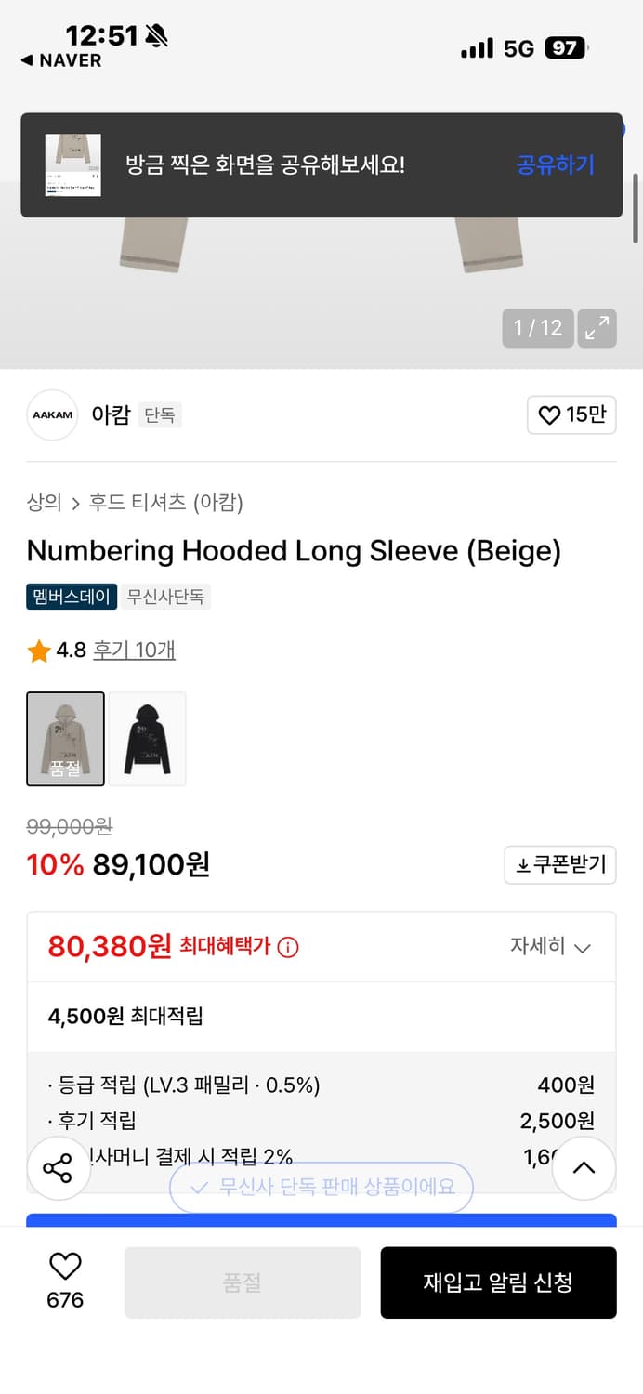Tap the scroll-to-top chevron button

pos(583,1168)
